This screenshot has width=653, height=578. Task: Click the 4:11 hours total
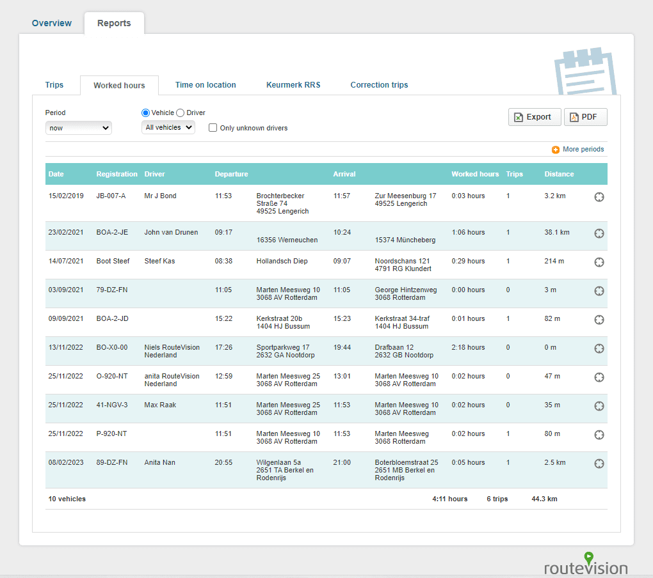tap(450, 499)
